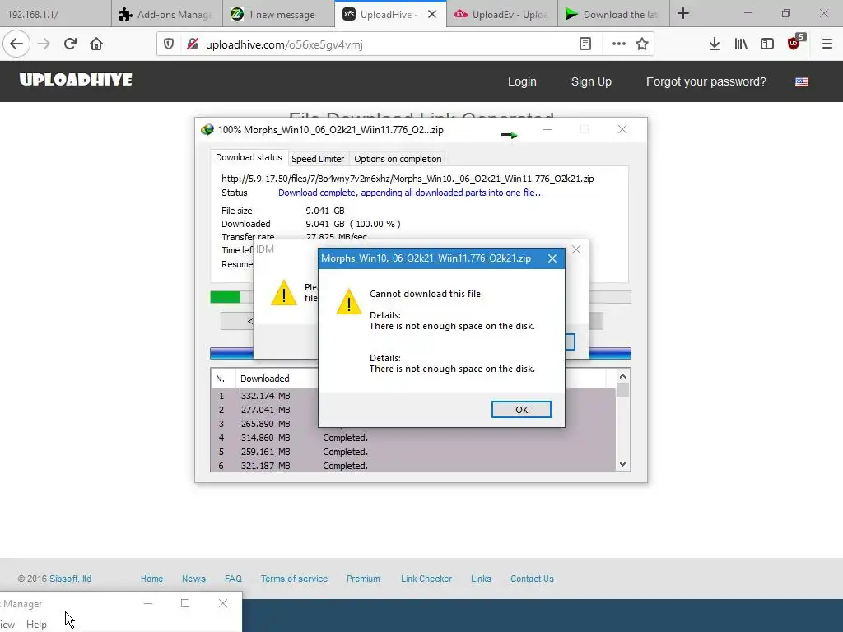Click scroll up arrow in parts list
This screenshot has height=632, width=843.
coord(622,376)
